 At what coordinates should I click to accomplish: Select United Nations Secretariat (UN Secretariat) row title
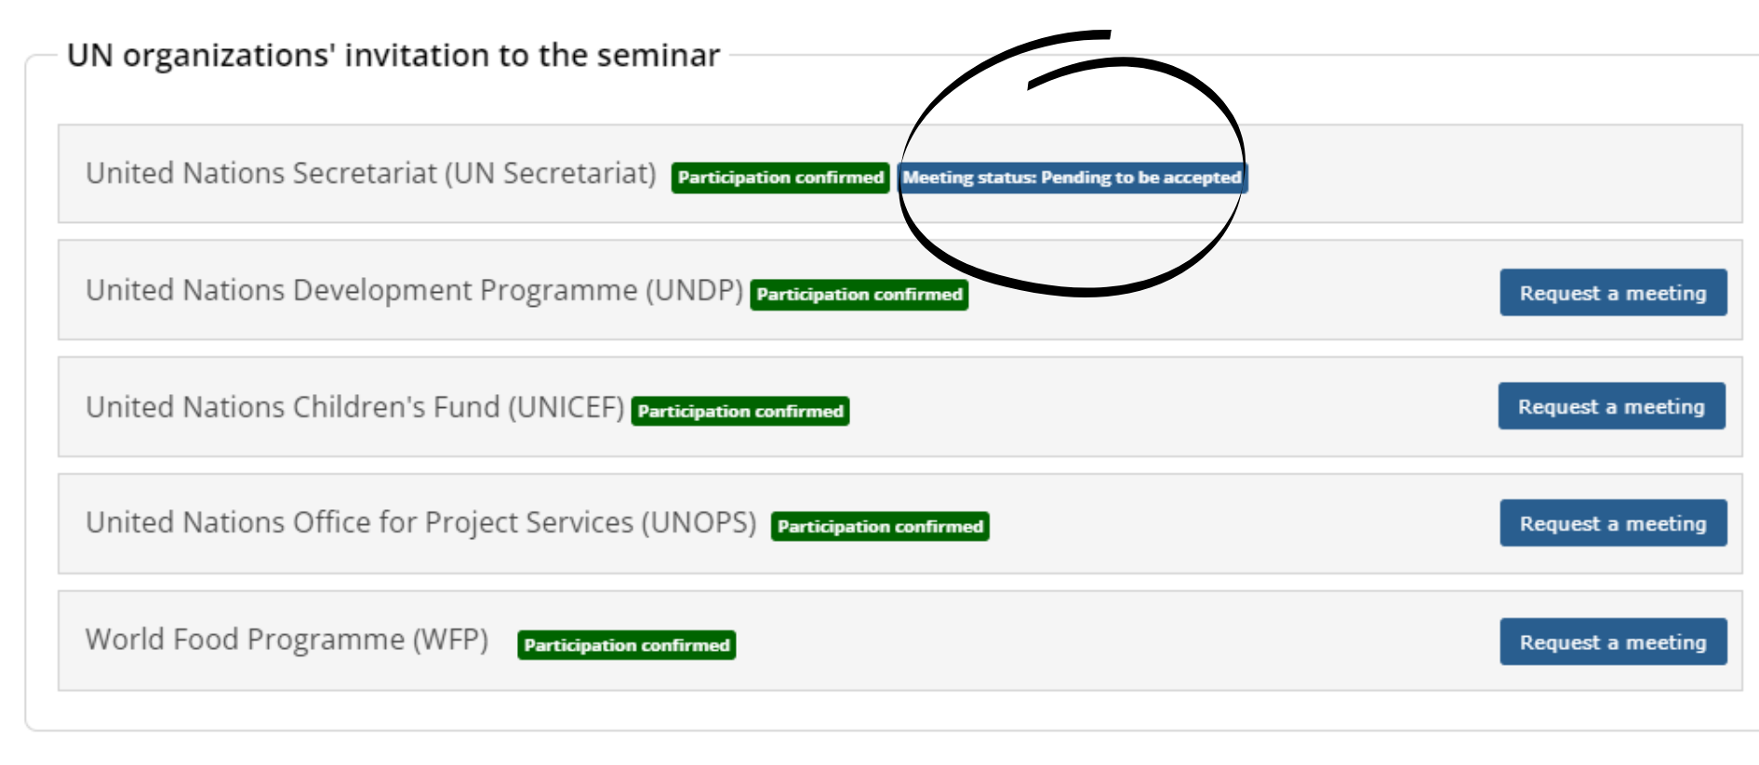click(x=370, y=174)
